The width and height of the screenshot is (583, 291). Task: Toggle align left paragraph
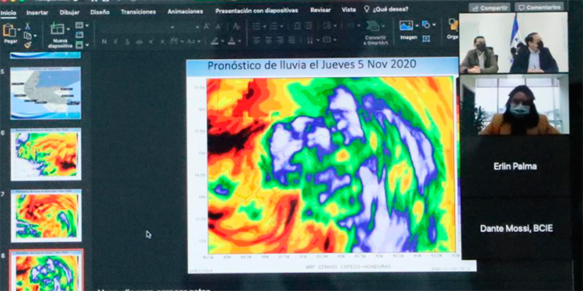(x=257, y=40)
